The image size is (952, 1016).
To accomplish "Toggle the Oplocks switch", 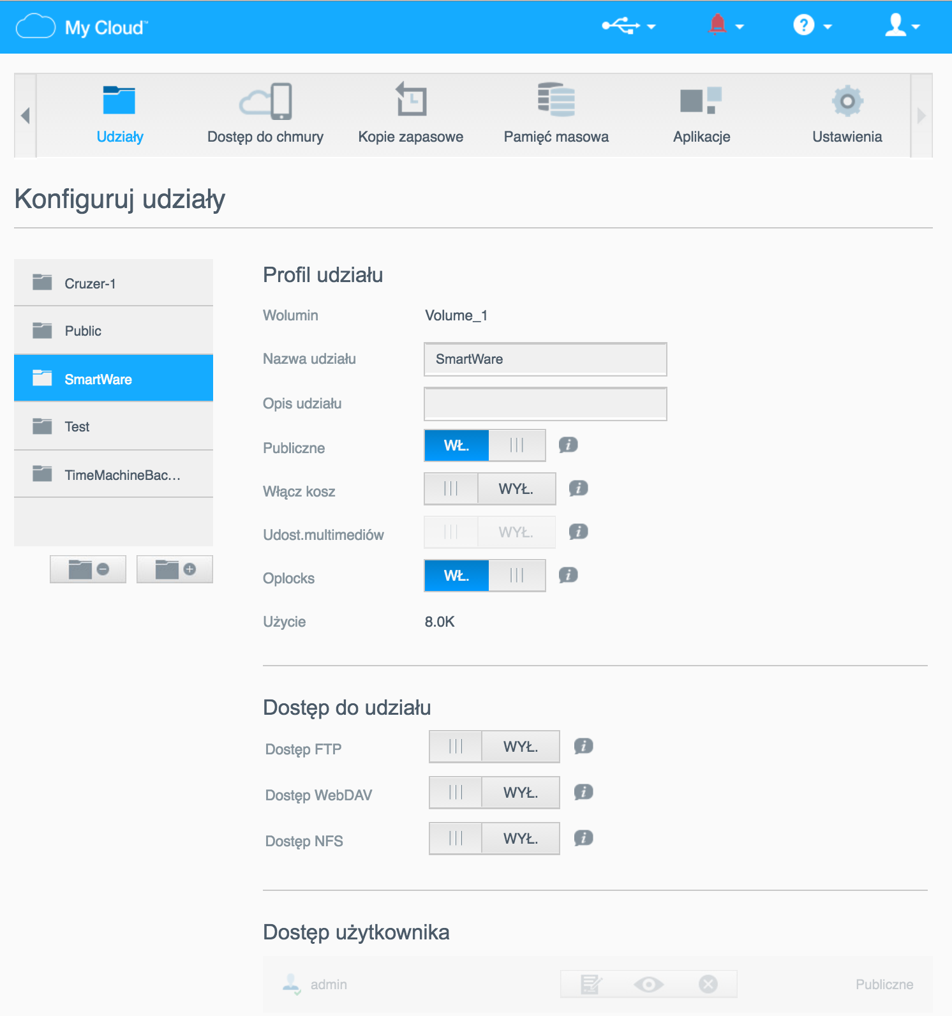I will click(485, 576).
